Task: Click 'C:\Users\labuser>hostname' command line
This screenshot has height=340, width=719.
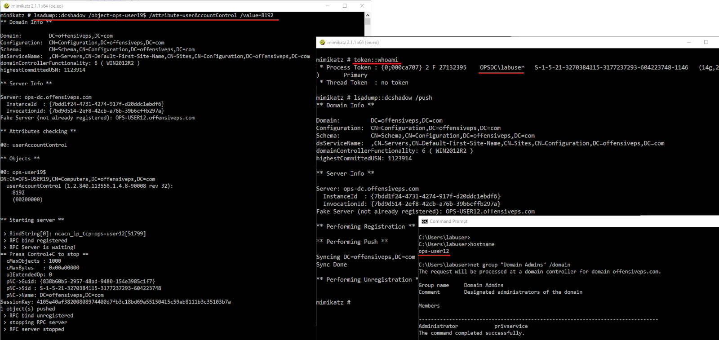Action: pyautogui.click(x=457, y=244)
